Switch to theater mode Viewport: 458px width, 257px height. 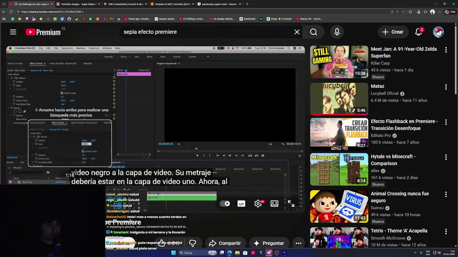[x=274, y=203]
